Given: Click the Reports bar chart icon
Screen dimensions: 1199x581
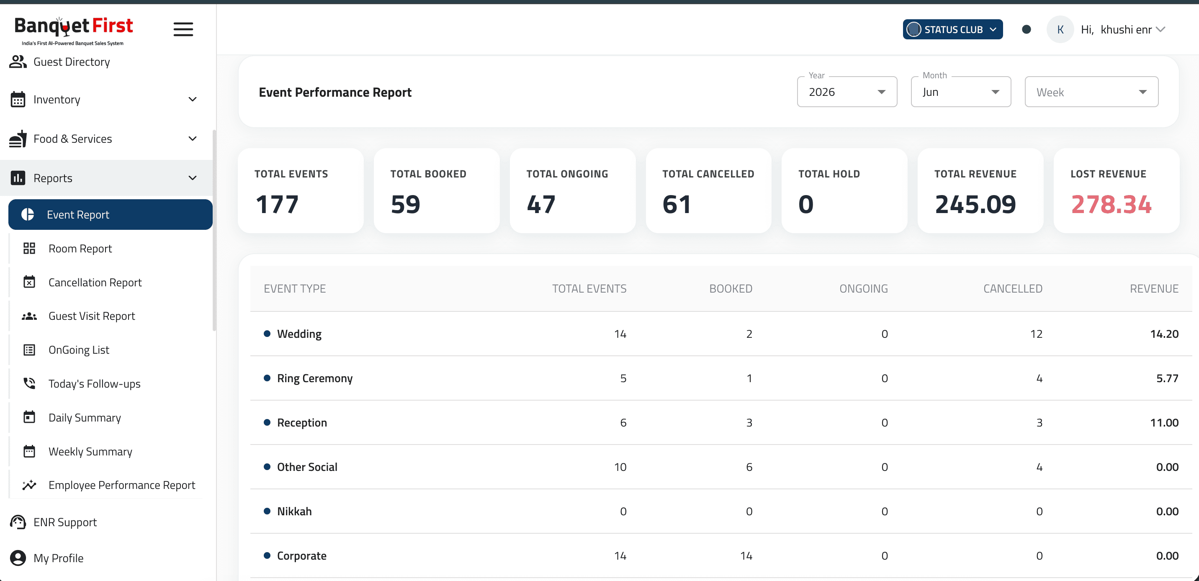Looking at the screenshot, I should point(18,178).
